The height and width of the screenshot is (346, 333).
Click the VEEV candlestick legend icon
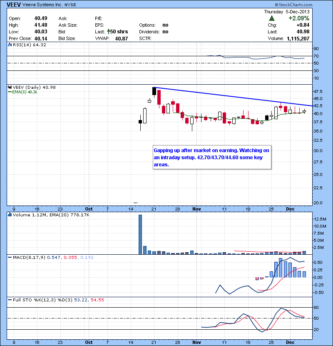[x=10, y=87]
